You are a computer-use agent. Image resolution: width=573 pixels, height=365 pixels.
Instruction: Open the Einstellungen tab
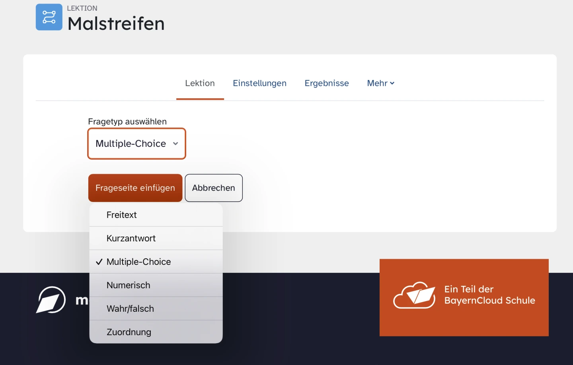click(259, 83)
